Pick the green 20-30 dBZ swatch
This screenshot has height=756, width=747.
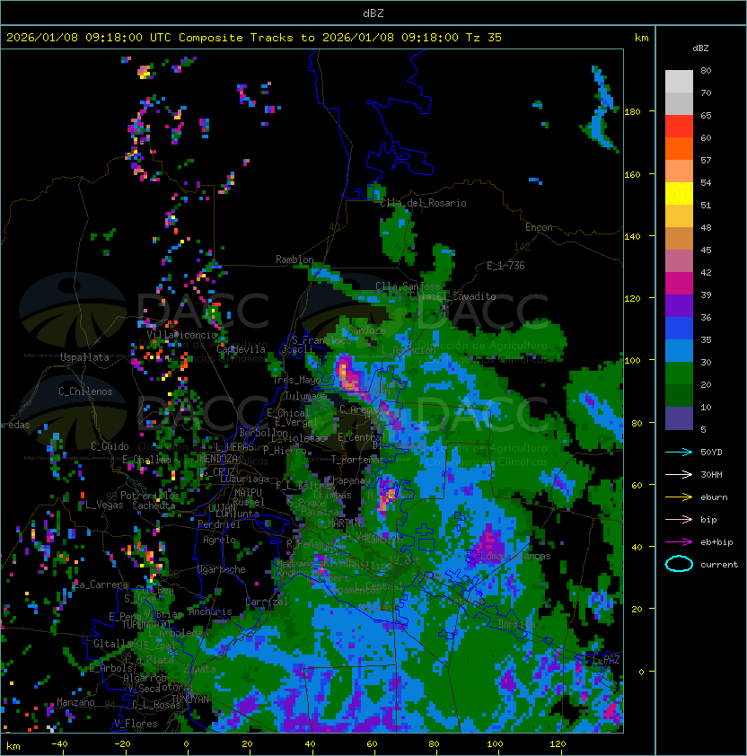coord(679,374)
